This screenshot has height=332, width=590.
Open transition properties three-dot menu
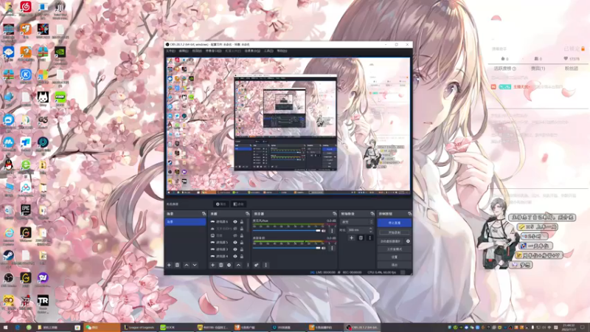point(369,238)
